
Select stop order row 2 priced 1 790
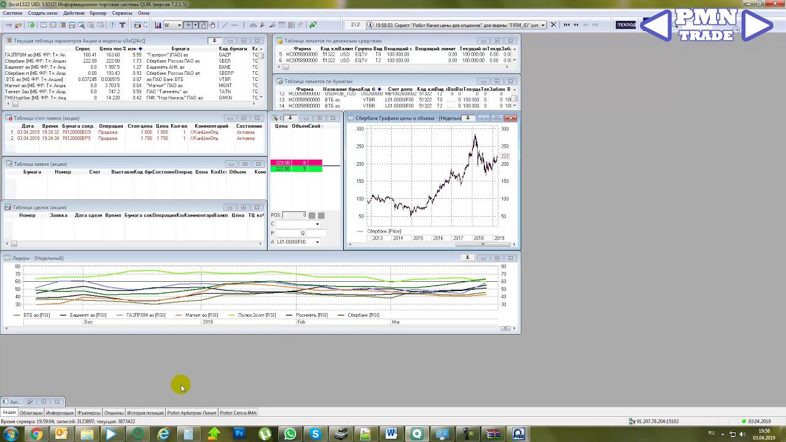[134, 138]
